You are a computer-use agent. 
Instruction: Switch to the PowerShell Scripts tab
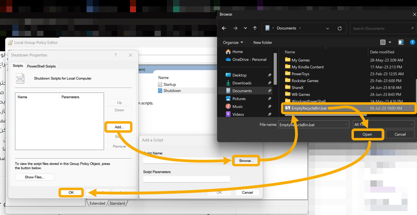41,66
